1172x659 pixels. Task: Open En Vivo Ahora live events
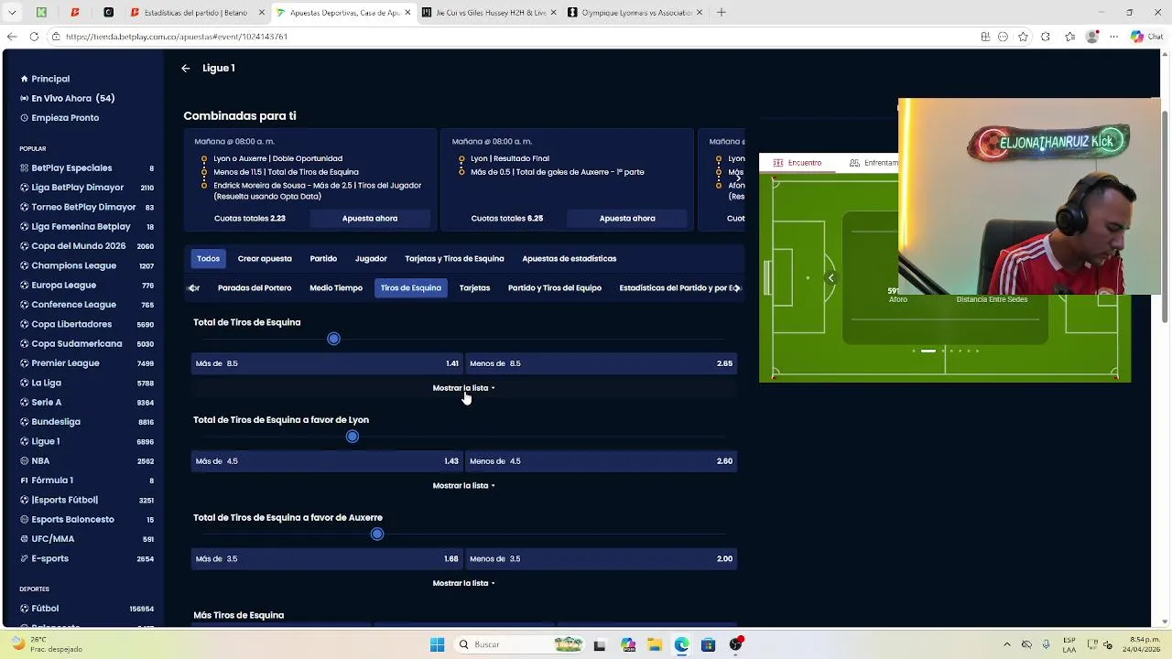tap(67, 98)
